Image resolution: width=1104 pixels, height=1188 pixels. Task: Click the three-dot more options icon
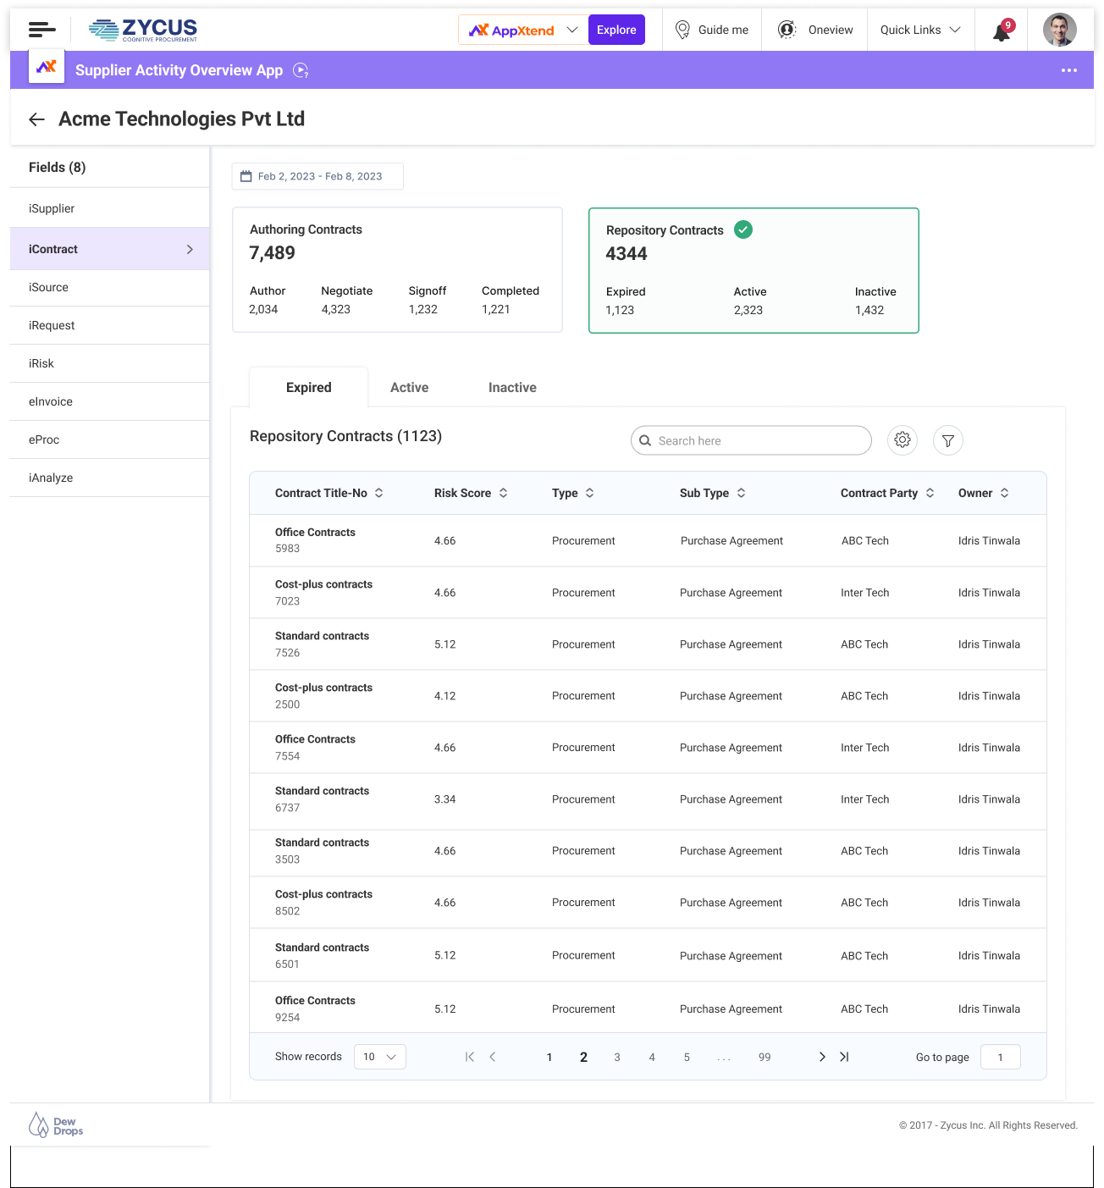[x=1069, y=70]
